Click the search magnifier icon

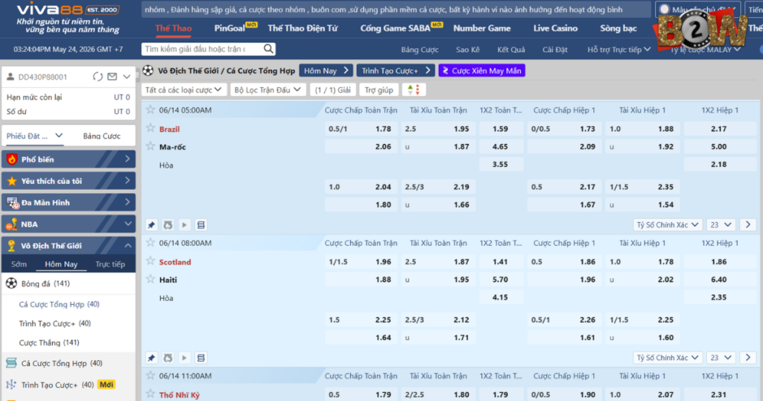268,48
